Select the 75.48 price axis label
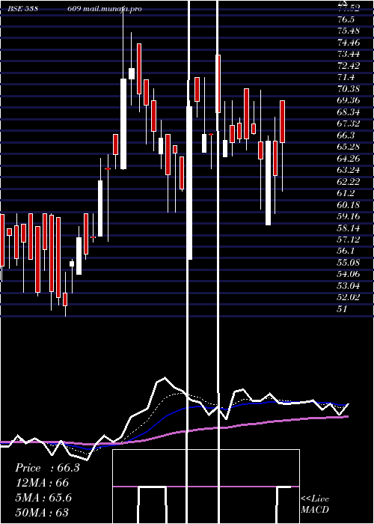This screenshot has width=374, height=524. coord(349,31)
